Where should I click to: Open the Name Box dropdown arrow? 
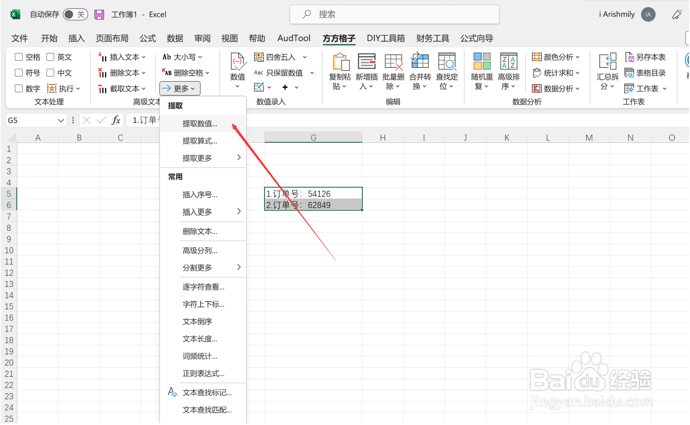(x=61, y=120)
